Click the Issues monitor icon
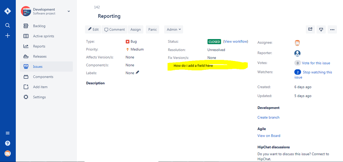The image size is (343, 162). (x=26, y=66)
